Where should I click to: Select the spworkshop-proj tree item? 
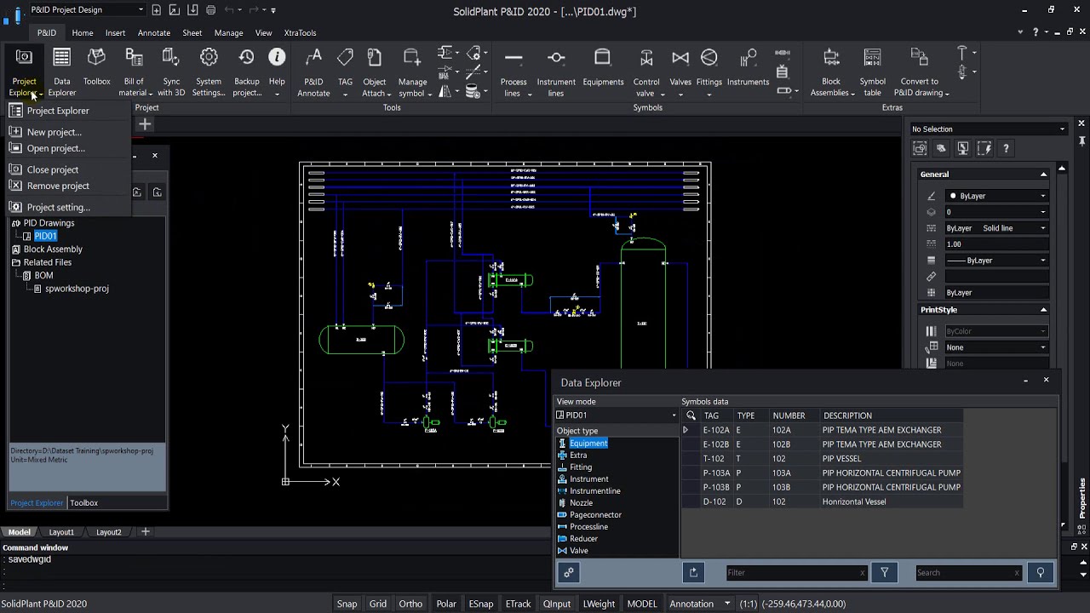pyautogui.click(x=77, y=289)
